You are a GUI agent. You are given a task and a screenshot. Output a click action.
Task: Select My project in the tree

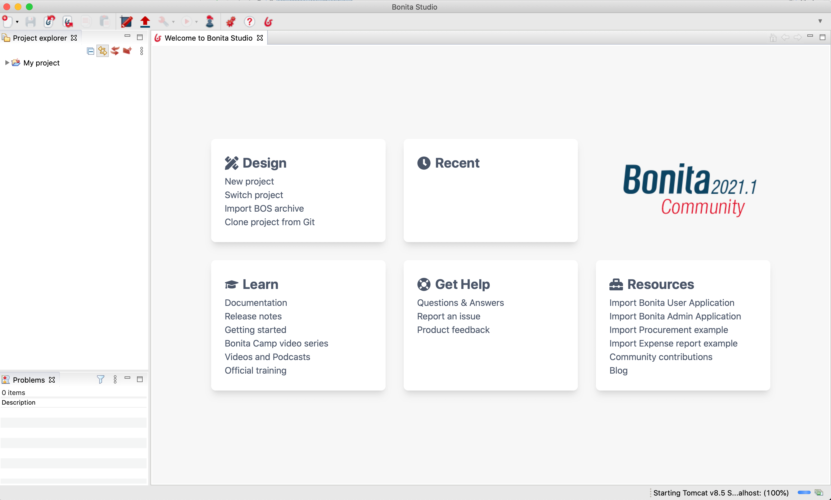coord(41,63)
